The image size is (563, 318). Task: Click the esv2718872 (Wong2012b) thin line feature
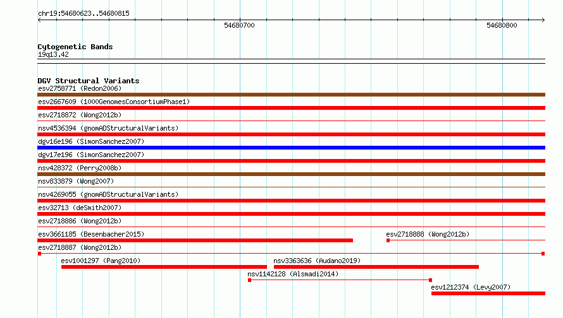point(291,121)
